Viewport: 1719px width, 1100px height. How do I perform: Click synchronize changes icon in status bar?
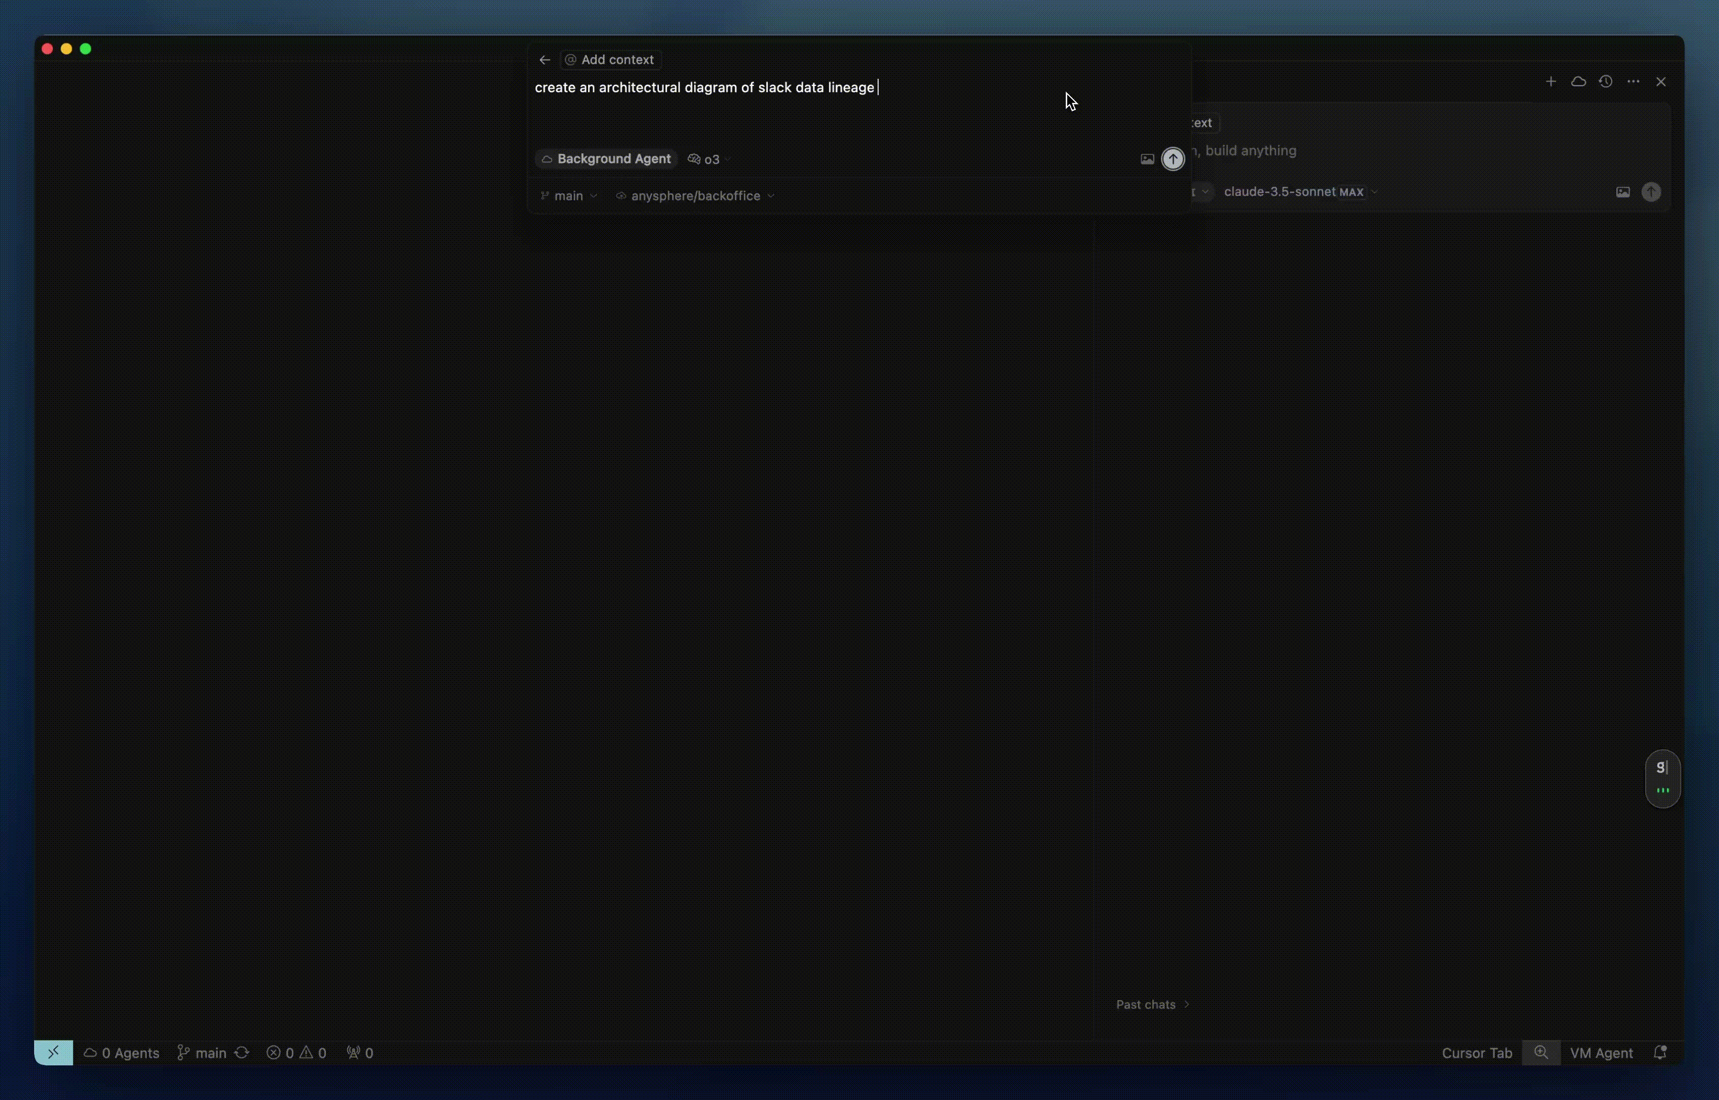click(241, 1053)
